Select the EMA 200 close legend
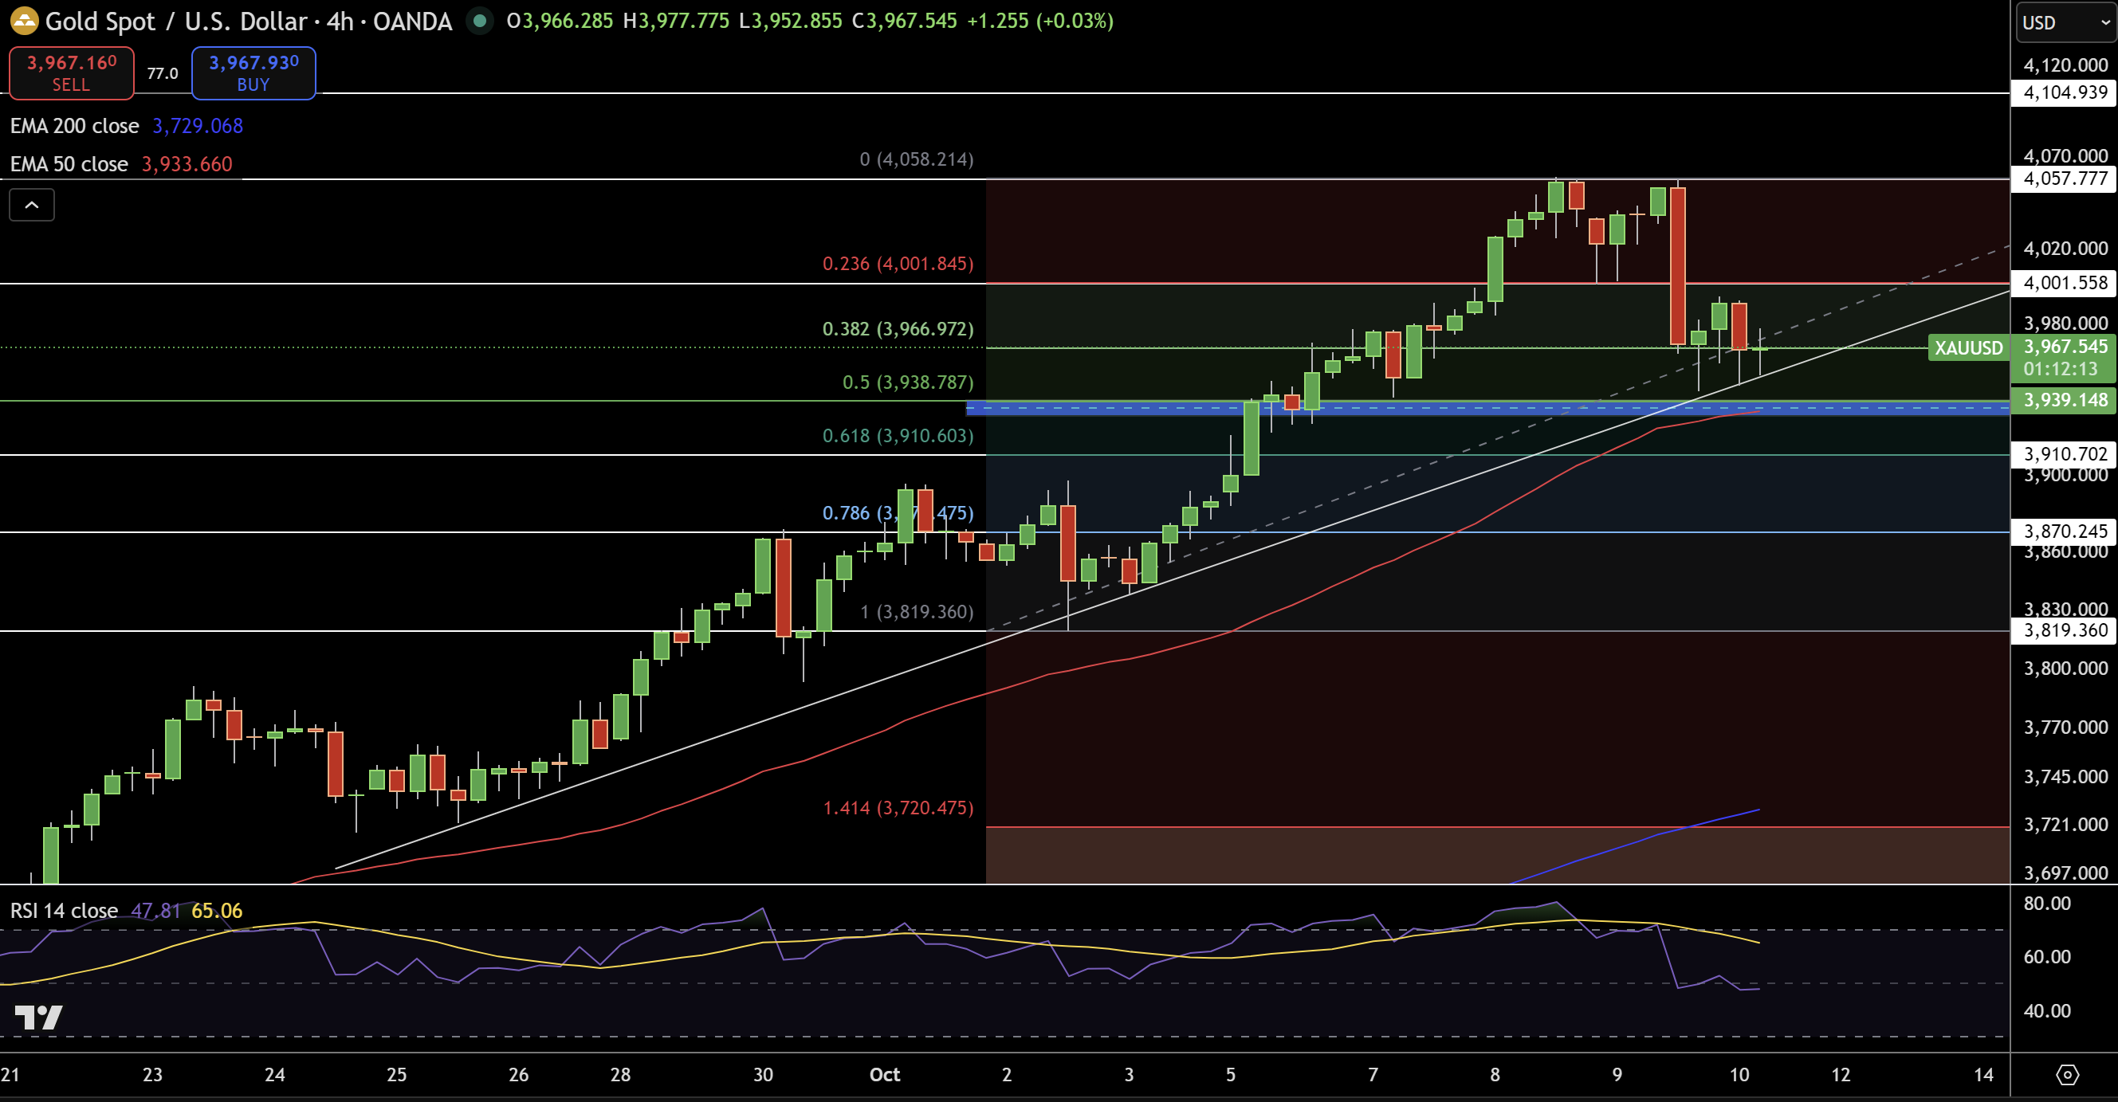The height and width of the screenshot is (1102, 2118). [x=74, y=126]
